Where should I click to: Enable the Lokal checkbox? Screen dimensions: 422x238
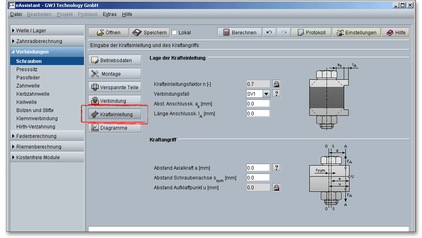click(x=174, y=33)
